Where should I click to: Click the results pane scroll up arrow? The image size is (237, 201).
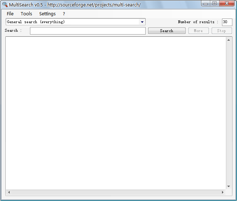pos(229,40)
